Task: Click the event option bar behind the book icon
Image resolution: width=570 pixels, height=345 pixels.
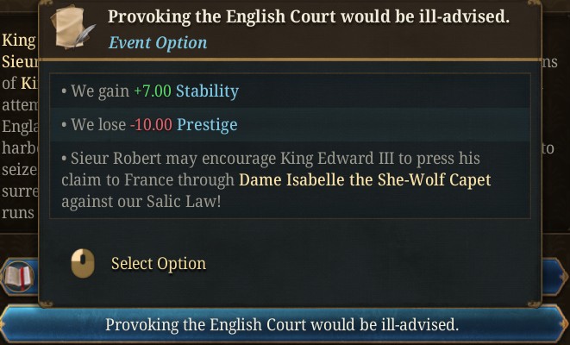Action: [x=20, y=277]
